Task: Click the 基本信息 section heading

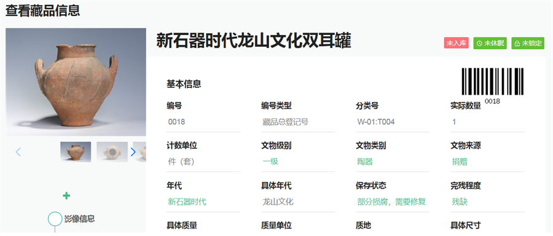Action: click(184, 84)
